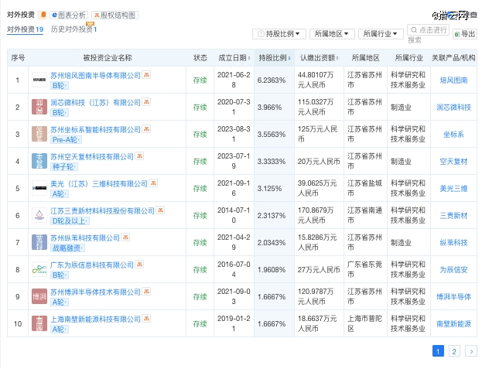The width and height of the screenshot is (482, 369).
Task: Click 坐标系 logo thumbnail
Action: 39,134
